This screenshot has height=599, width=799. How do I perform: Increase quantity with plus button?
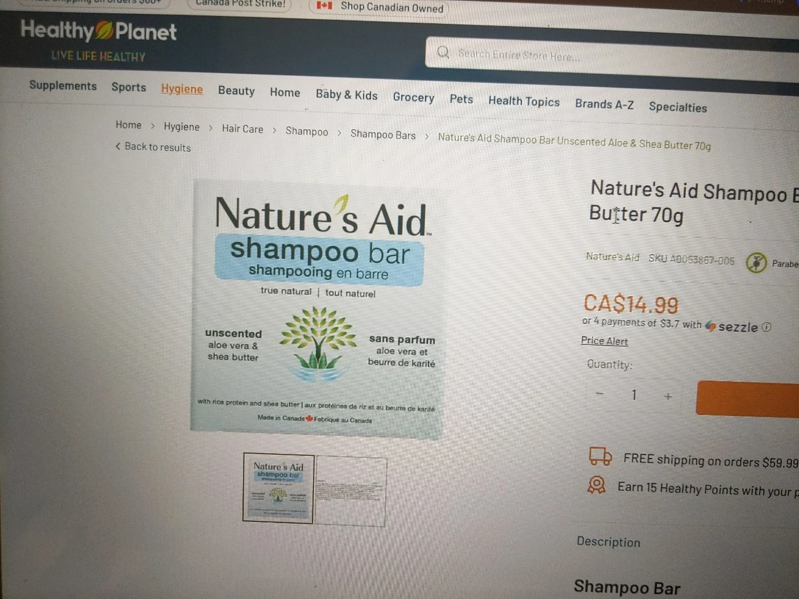(x=668, y=396)
